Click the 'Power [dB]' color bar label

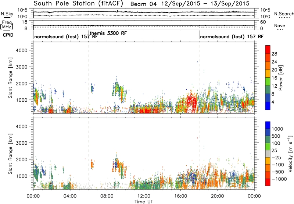click(280, 78)
